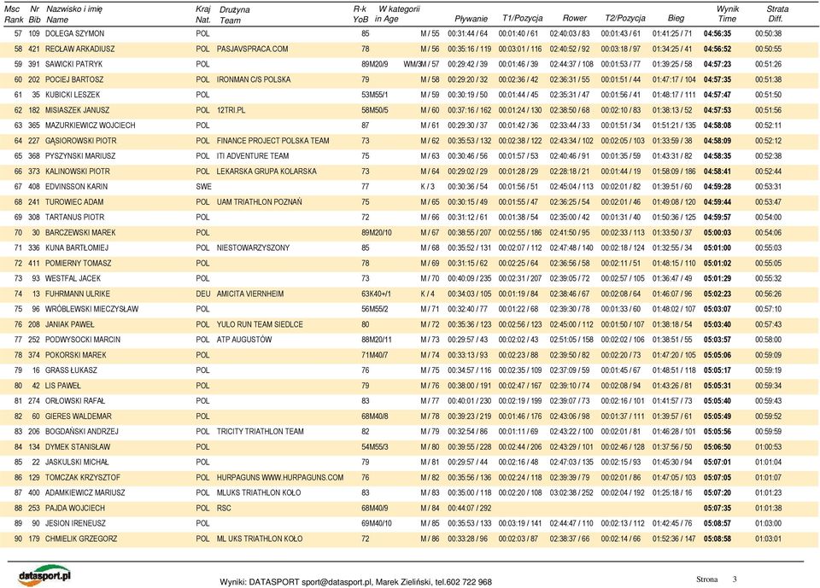This screenshot has height=588, width=820.
Task: Click bike time 03:02:38 / 252
Action: coord(571,492)
